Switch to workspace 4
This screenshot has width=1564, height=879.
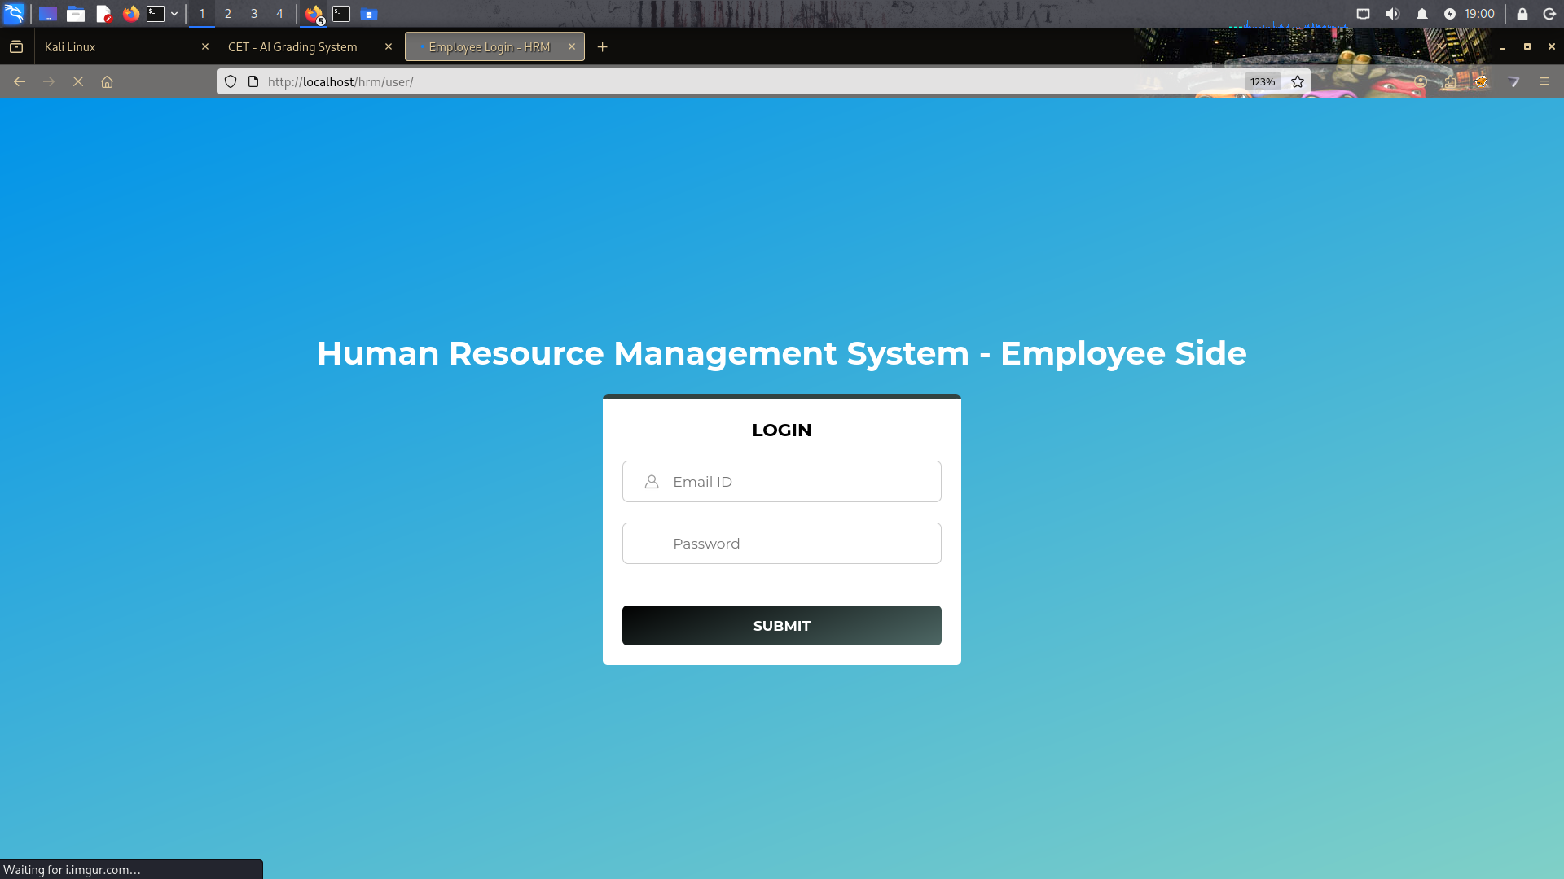click(279, 14)
